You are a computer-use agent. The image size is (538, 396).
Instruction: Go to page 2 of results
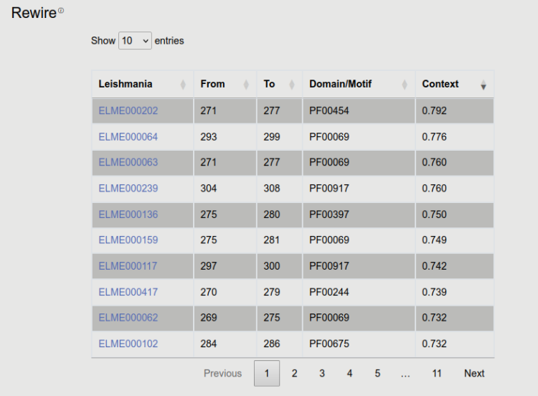pyautogui.click(x=294, y=373)
